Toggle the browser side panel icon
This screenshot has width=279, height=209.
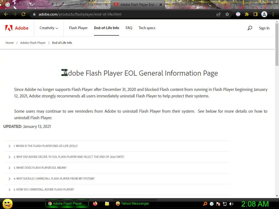coord(256,14)
